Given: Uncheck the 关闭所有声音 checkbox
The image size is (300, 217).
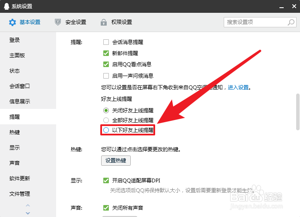Looking at the screenshot, I should [106, 208].
